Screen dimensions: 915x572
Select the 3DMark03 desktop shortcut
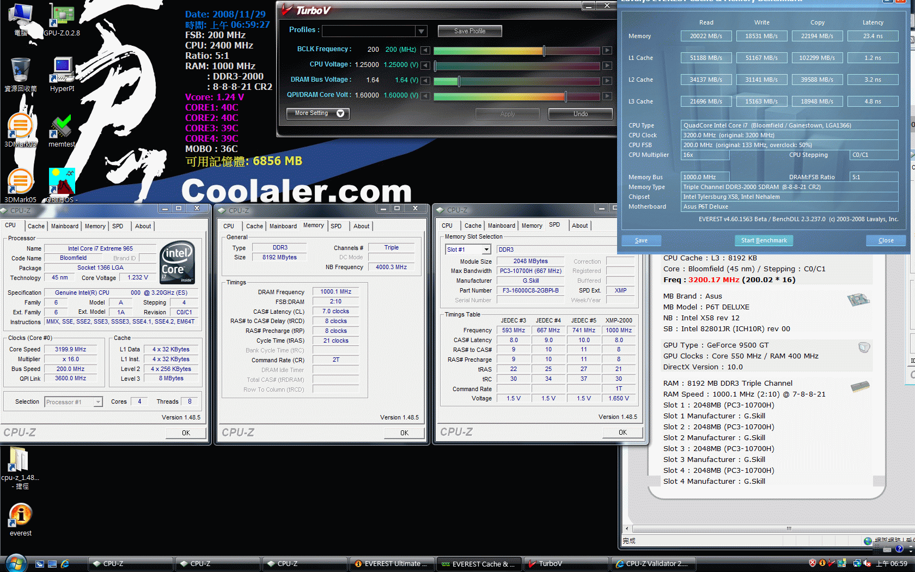tap(20, 130)
